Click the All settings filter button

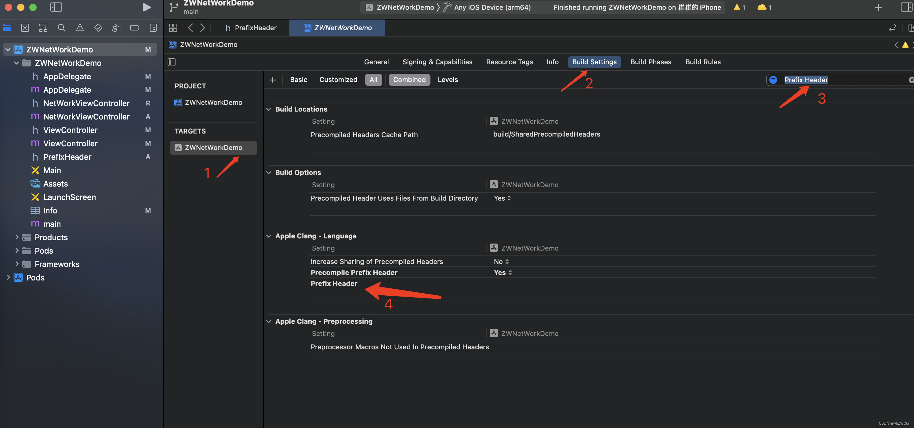coord(373,79)
